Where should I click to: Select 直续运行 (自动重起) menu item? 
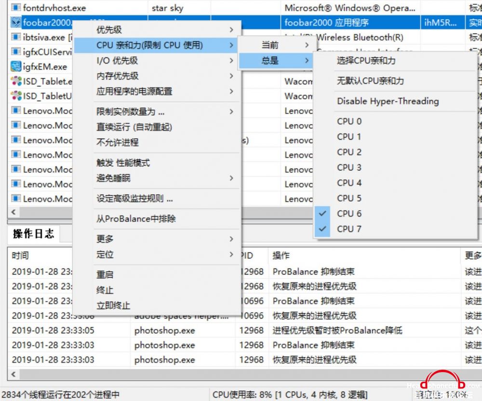157,127
